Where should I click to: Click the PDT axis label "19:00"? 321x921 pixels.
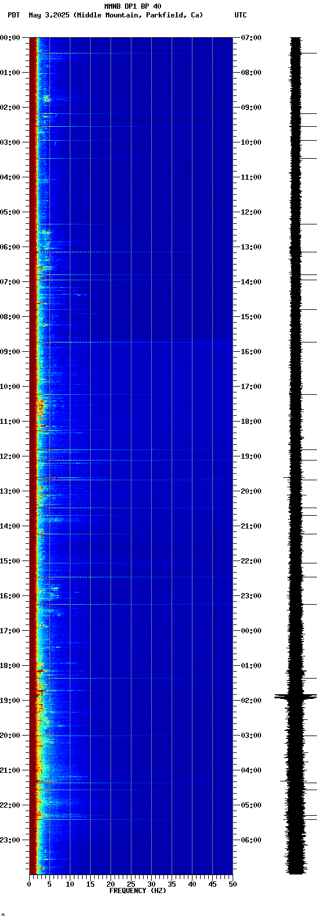point(10,701)
